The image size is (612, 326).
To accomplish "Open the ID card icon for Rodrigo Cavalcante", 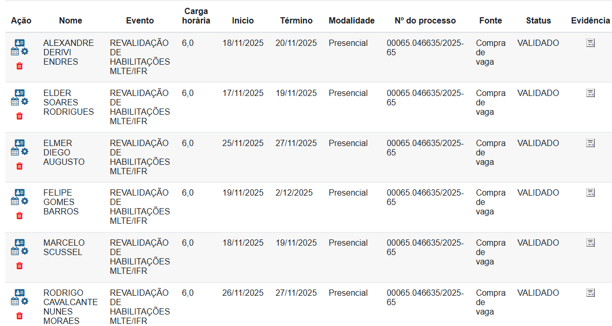I will (19, 293).
